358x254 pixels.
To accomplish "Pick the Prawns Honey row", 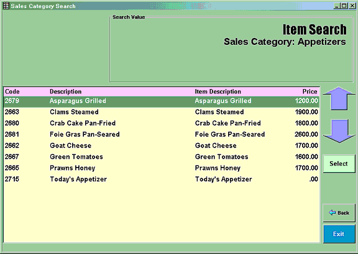I will 162,168.
